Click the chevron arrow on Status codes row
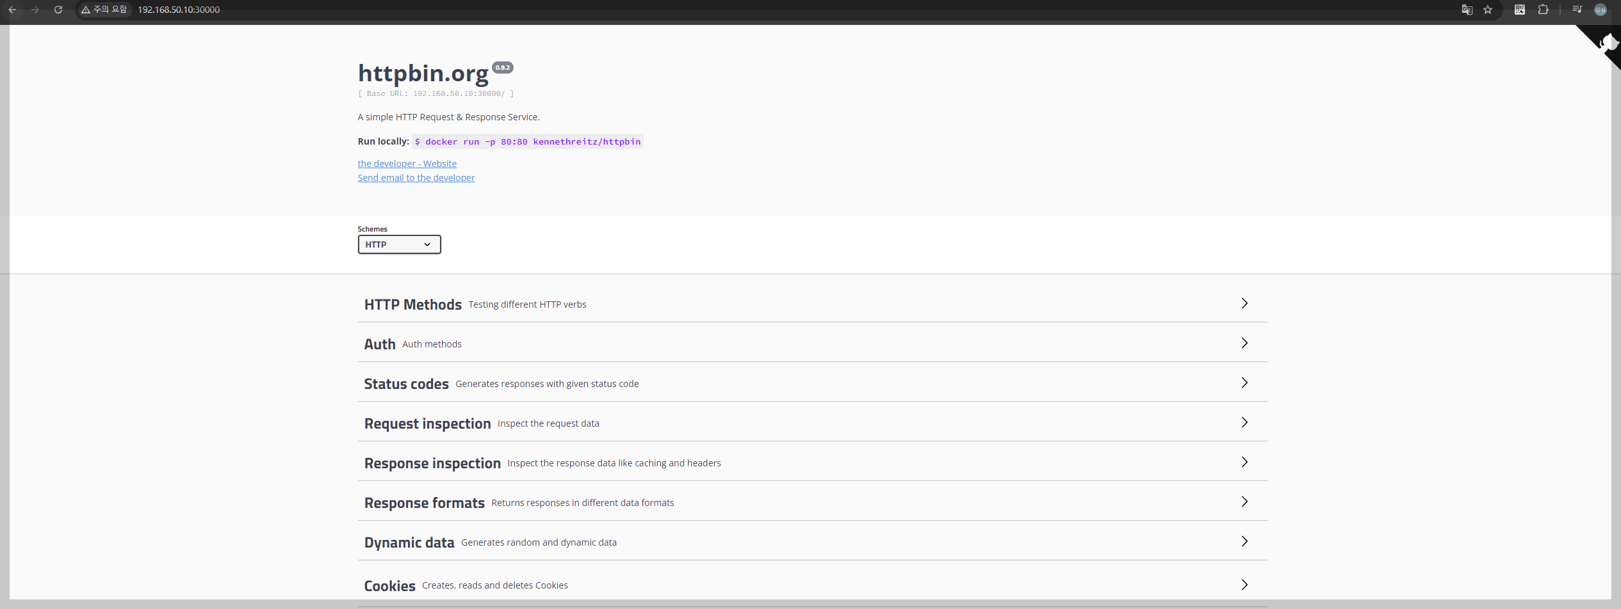Screen dimensions: 1621x609 pyautogui.click(x=1244, y=383)
